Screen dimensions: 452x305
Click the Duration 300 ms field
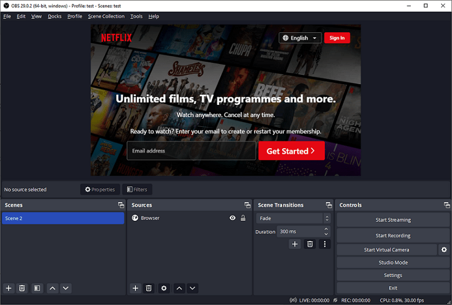[304, 231]
